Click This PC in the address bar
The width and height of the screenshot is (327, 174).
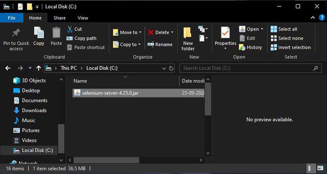click(x=69, y=68)
